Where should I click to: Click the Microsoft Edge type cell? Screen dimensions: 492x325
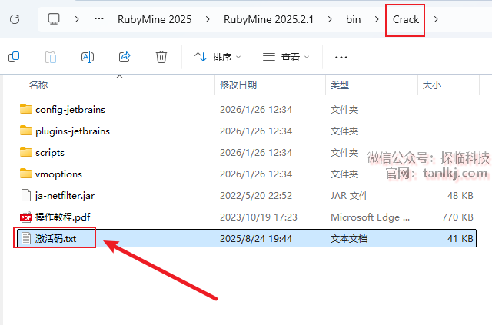click(x=371, y=217)
